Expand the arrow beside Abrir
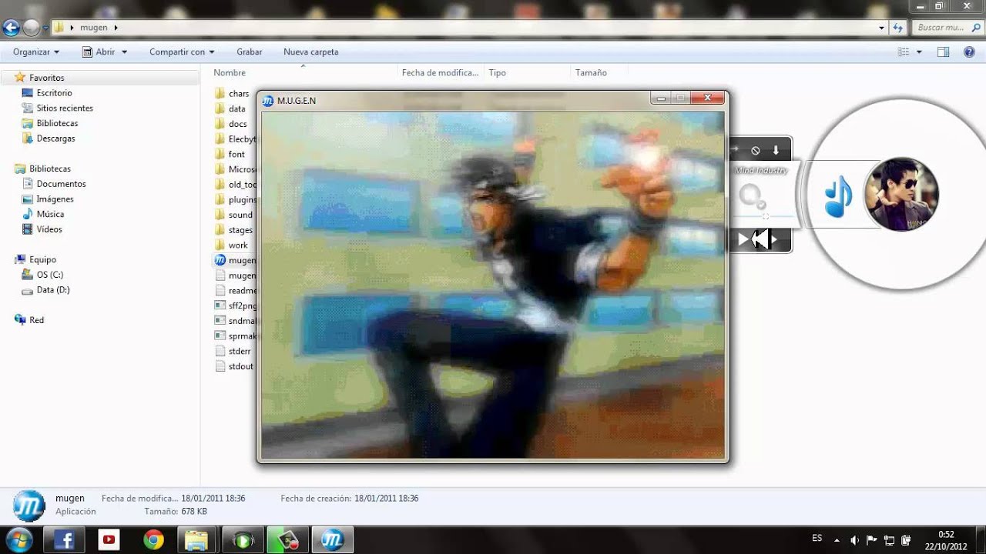Image resolution: width=986 pixels, height=554 pixels. [x=124, y=52]
